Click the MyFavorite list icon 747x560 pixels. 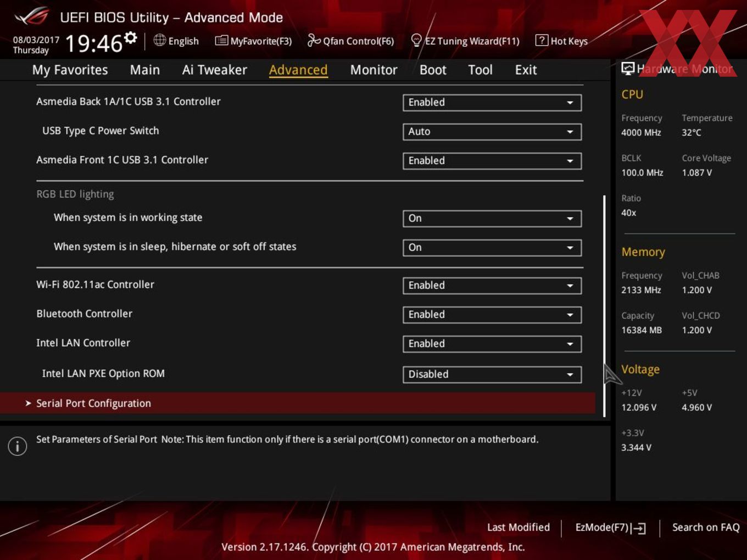221,41
